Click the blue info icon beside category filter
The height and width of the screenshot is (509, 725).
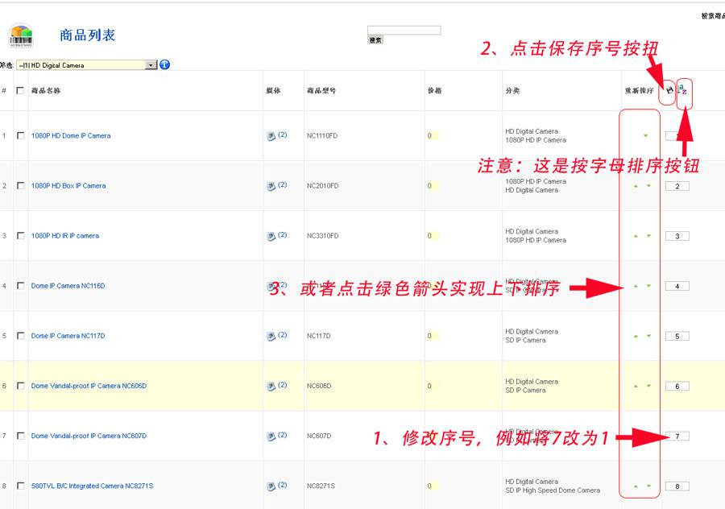click(164, 64)
